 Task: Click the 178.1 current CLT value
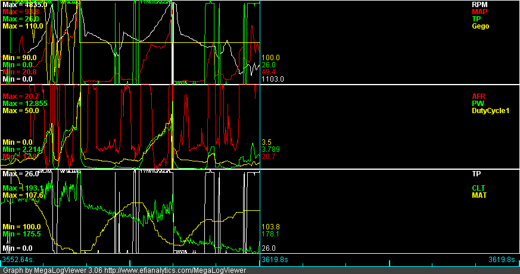coord(270,234)
